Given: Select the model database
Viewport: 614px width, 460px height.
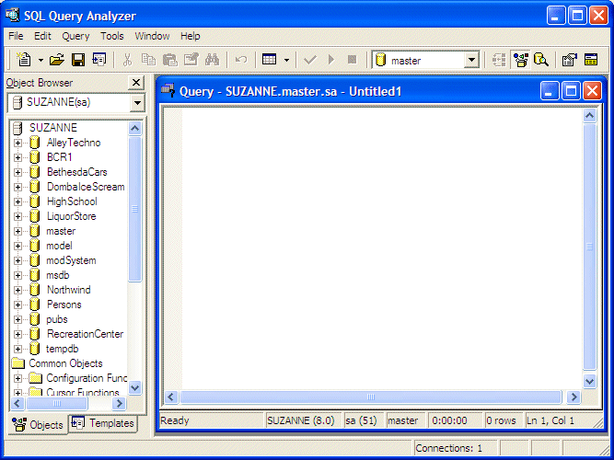Looking at the screenshot, I should coord(59,246).
